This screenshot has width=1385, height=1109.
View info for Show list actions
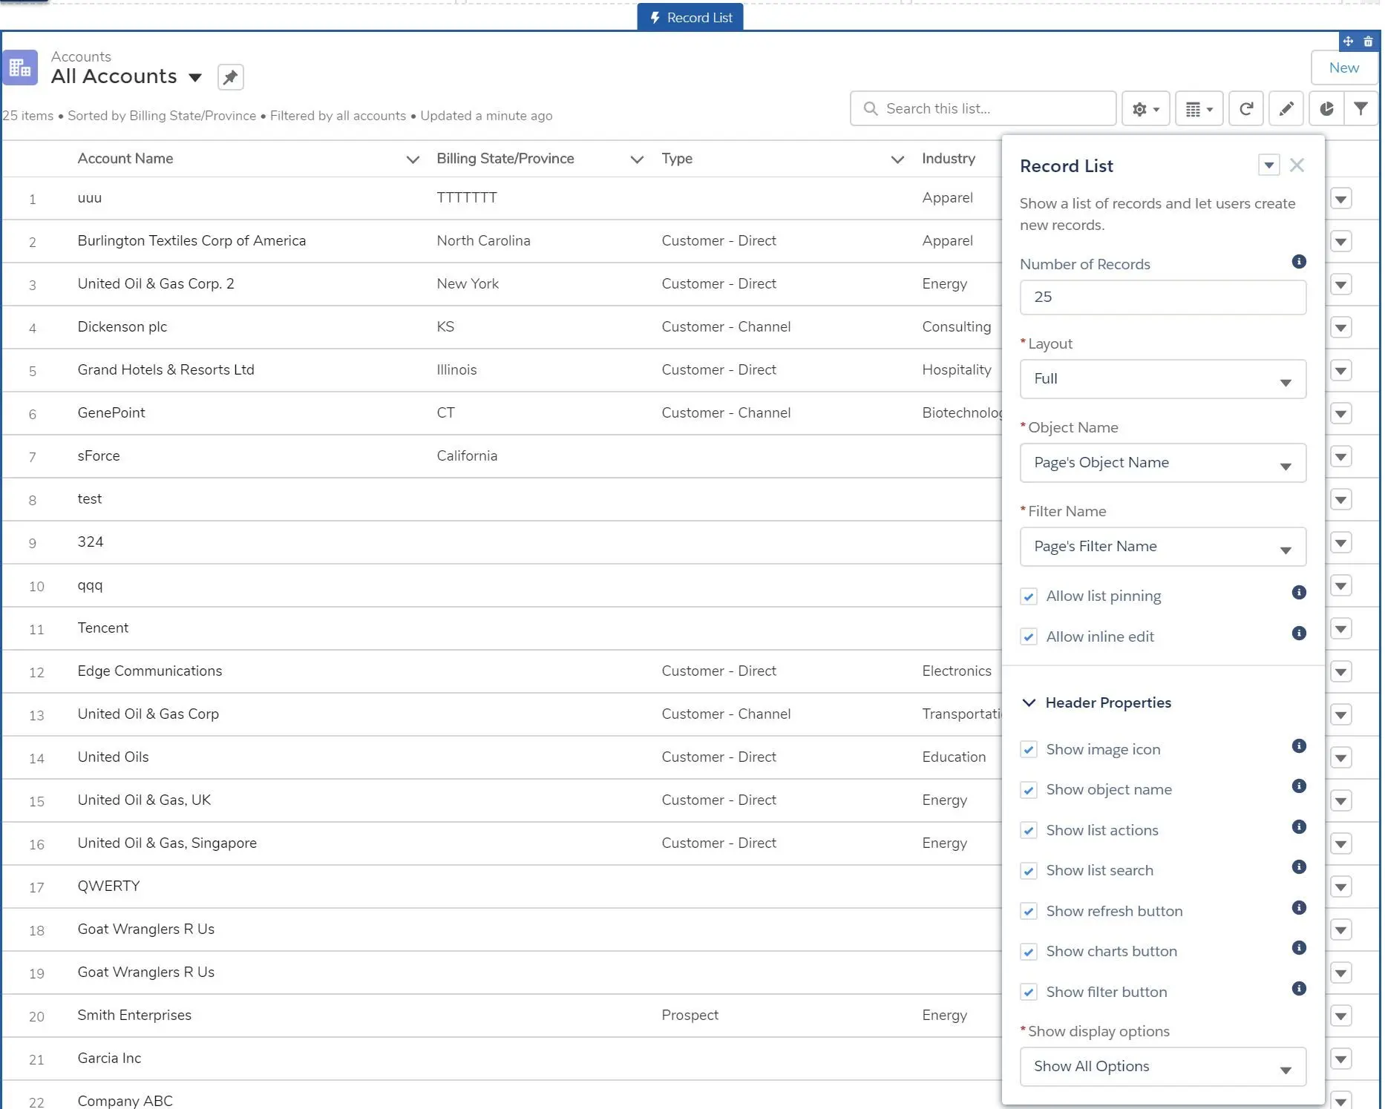point(1299,826)
